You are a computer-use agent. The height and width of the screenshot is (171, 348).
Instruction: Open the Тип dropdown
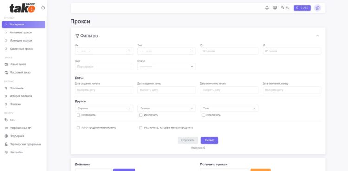167,51
